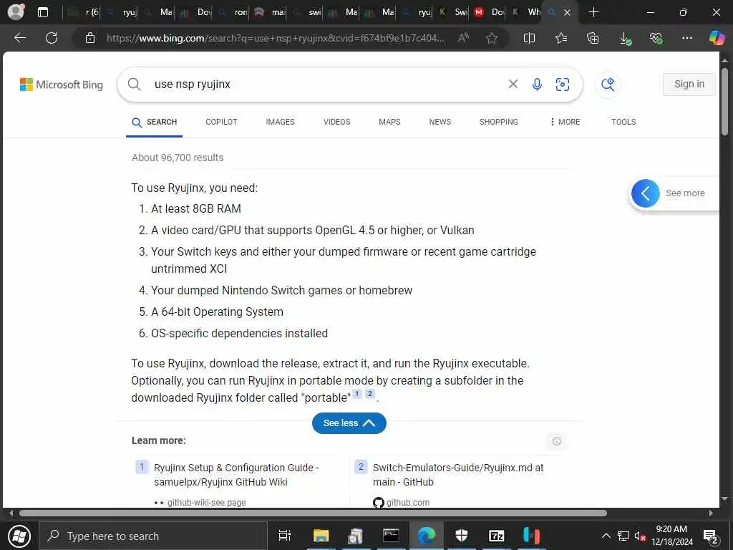
Task: Open File Explorer from the taskbar
Action: point(321,536)
